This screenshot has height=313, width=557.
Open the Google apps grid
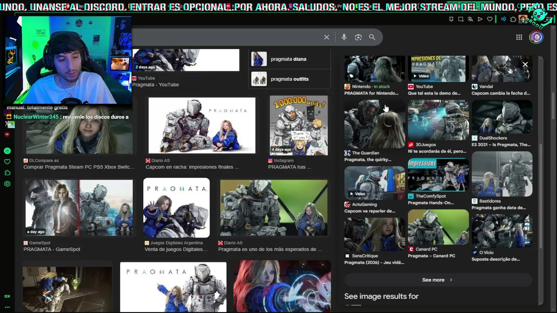pos(519,37)
